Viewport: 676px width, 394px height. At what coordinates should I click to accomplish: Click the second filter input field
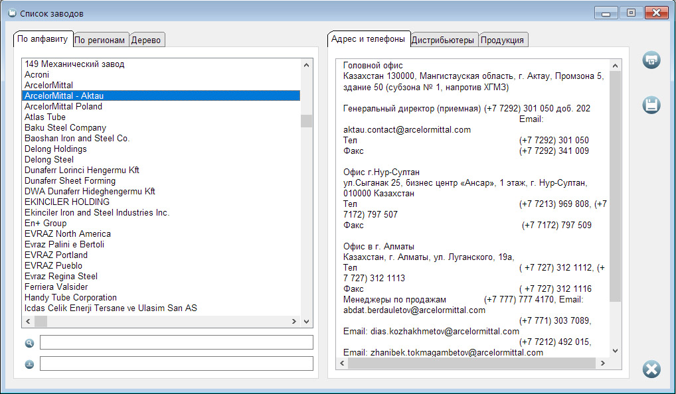pos(177,363)
